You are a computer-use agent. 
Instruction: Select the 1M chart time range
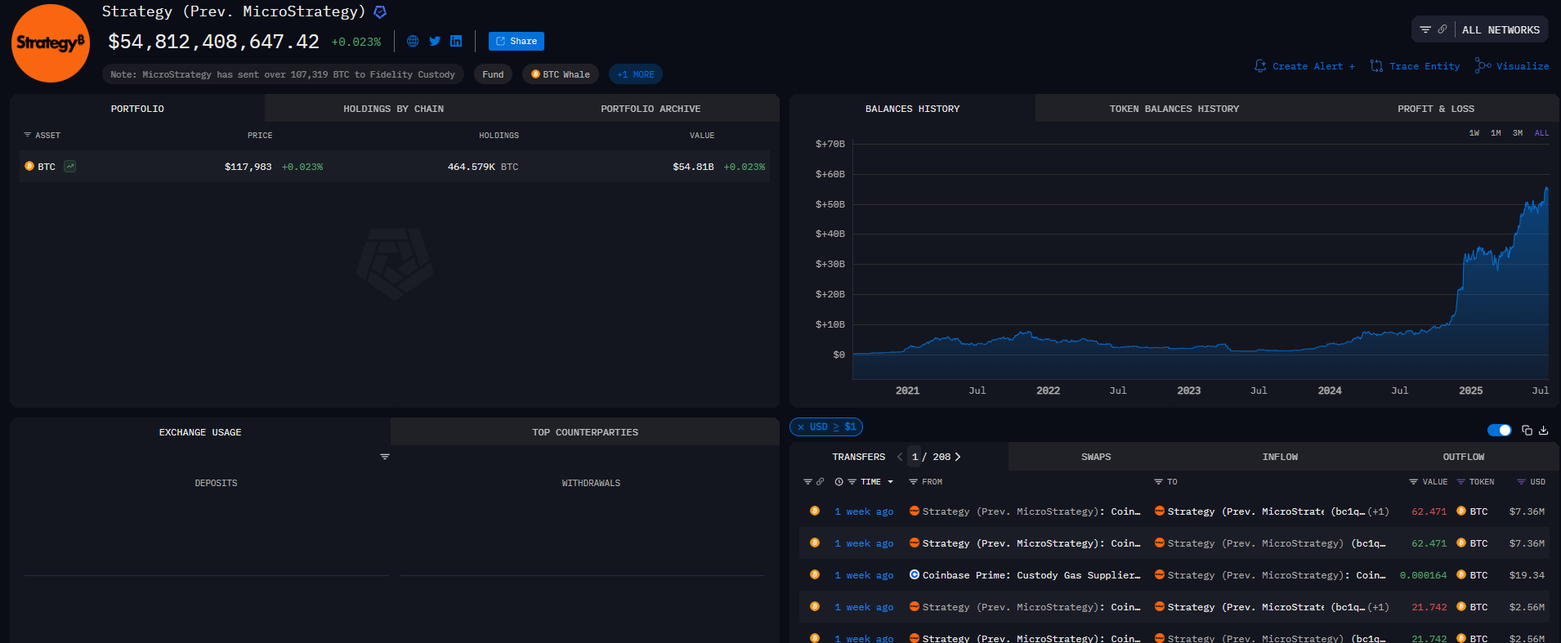[1496, 133]
